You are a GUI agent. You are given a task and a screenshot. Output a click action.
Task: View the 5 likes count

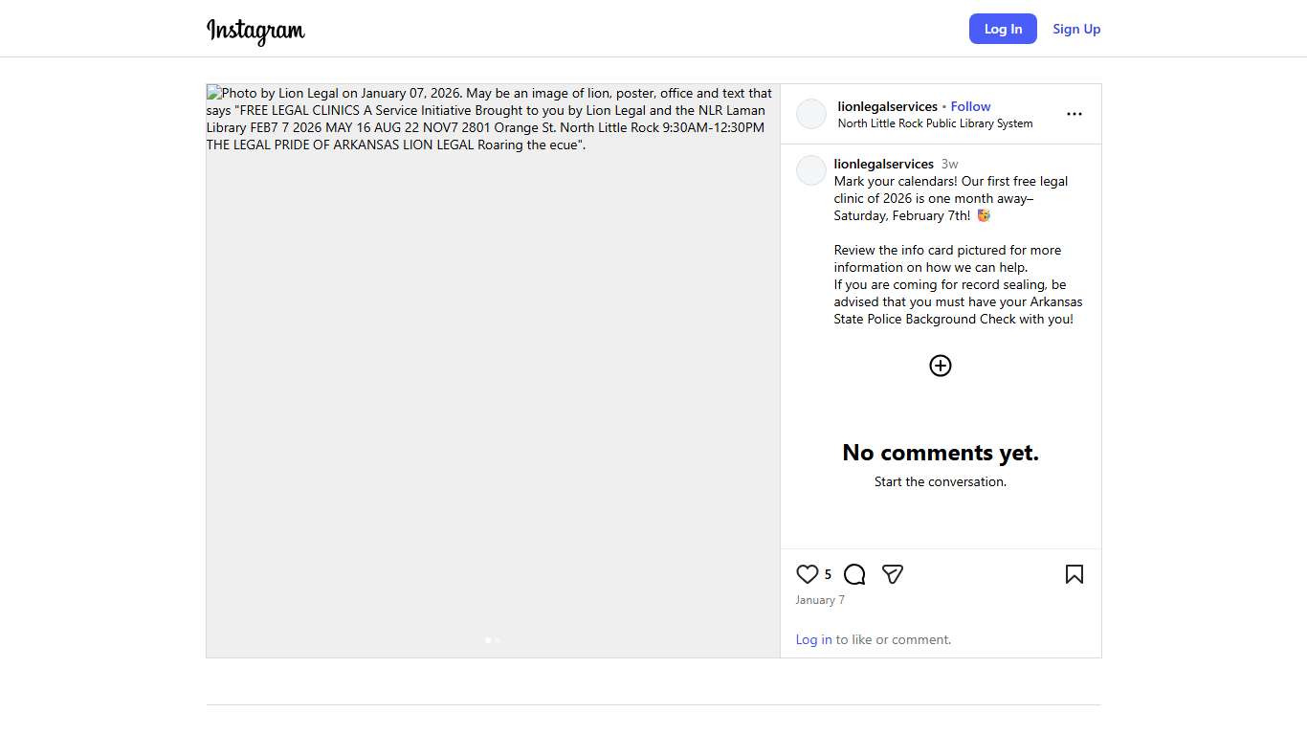click(828, 575)
